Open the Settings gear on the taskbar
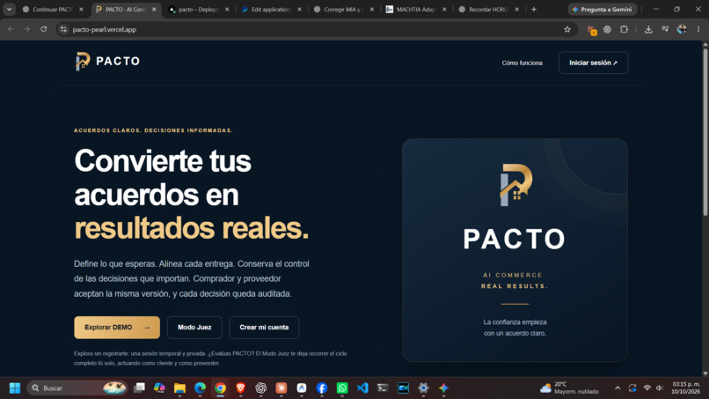 click(x=423, y=388)
